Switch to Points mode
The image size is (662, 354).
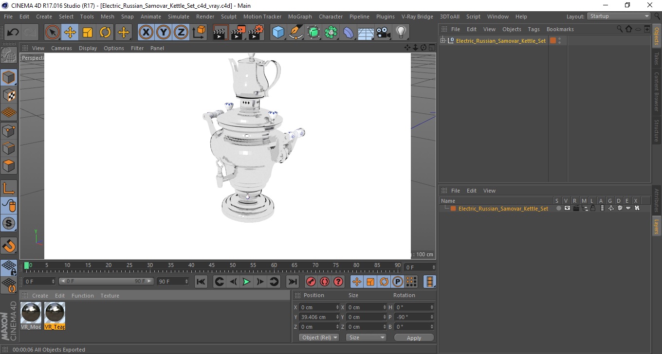point(9,130)
